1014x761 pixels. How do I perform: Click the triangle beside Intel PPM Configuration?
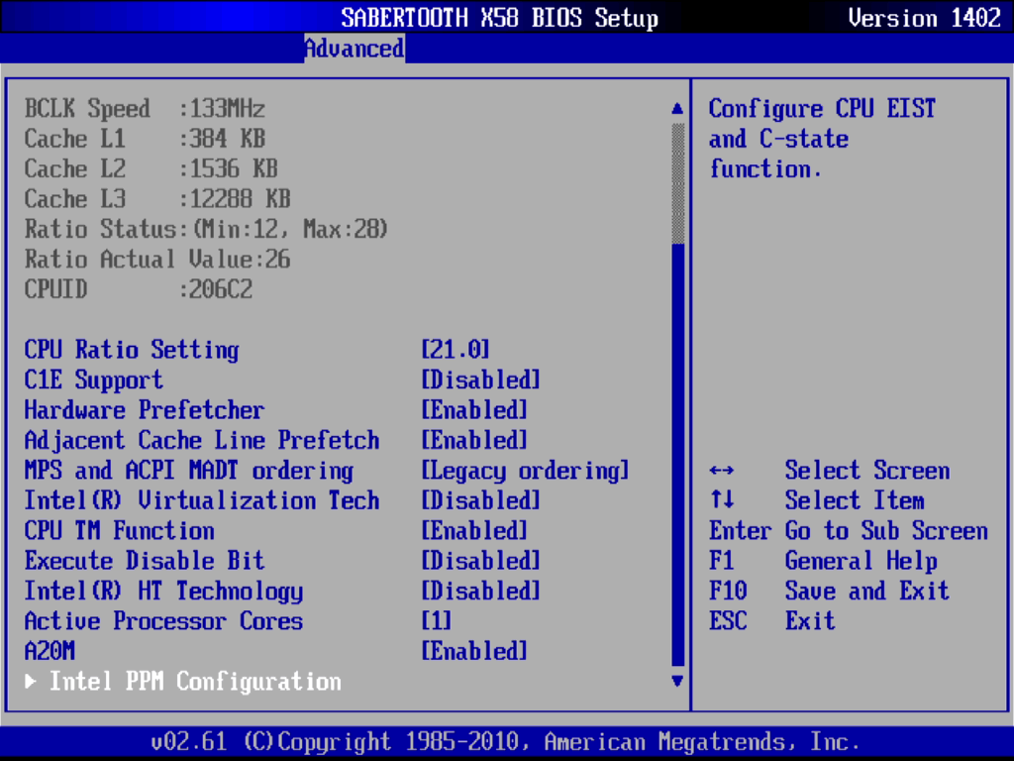click(x=31, y=682)
